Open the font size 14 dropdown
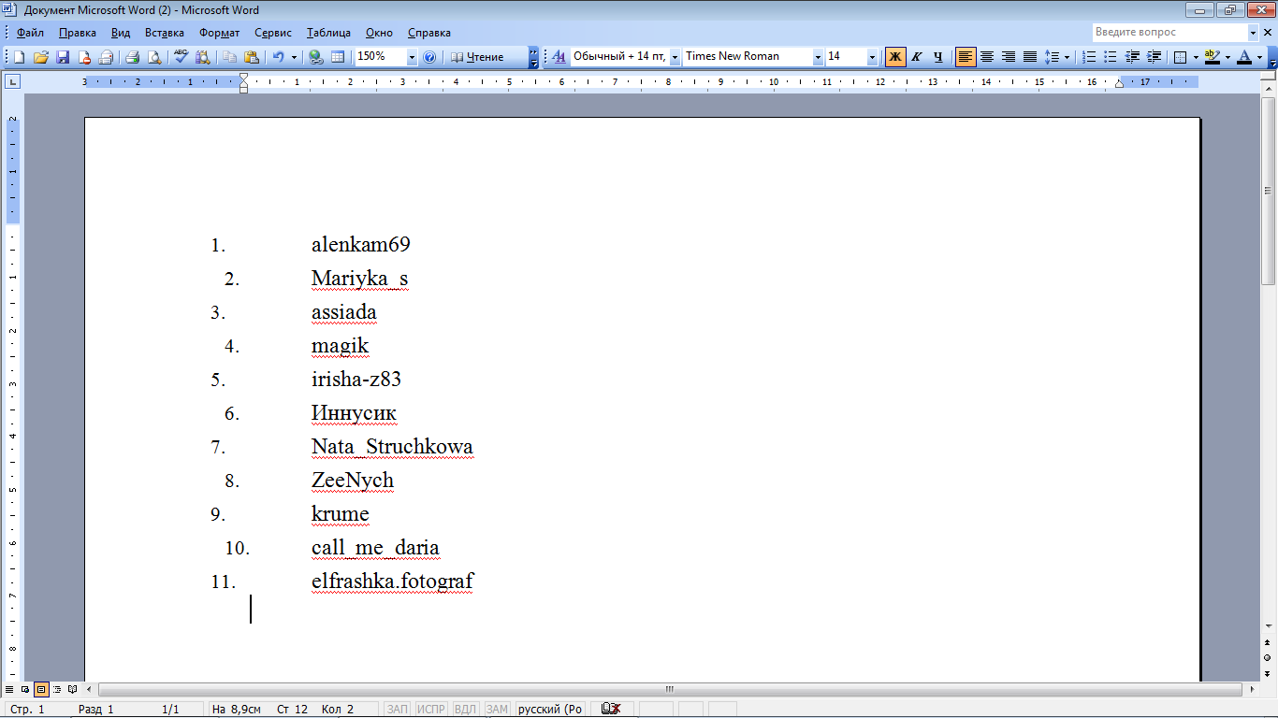Viewport: 1278px width, 718px height. coord(872,57)
